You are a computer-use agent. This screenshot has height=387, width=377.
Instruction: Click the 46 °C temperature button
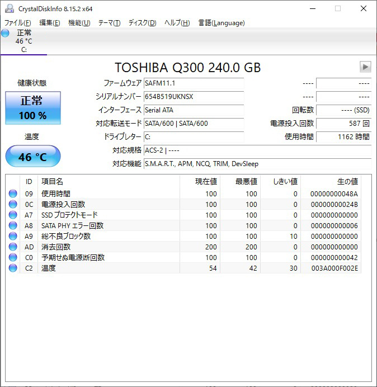coord(33,156)
